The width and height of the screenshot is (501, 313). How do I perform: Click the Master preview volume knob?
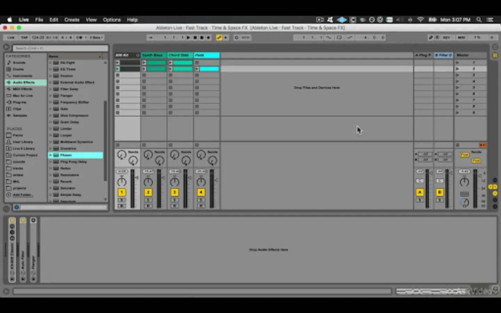pyautogui.click(x=464, y=202)
